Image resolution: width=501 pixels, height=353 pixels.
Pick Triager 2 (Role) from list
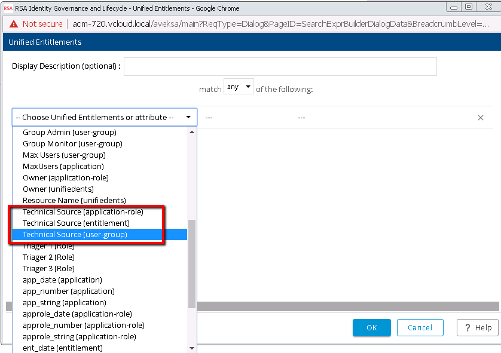click(x=48, y=257)
